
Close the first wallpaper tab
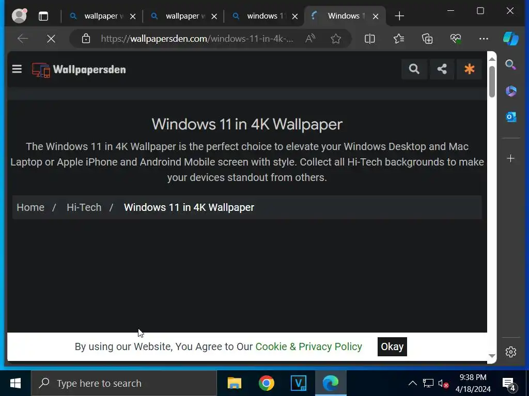(133, 16)
